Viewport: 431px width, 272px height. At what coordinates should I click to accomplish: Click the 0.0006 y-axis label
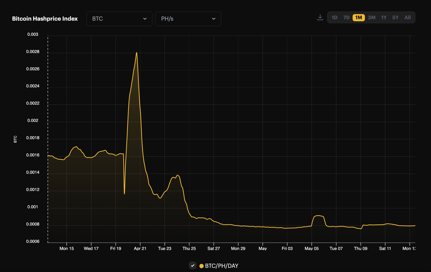33,241
